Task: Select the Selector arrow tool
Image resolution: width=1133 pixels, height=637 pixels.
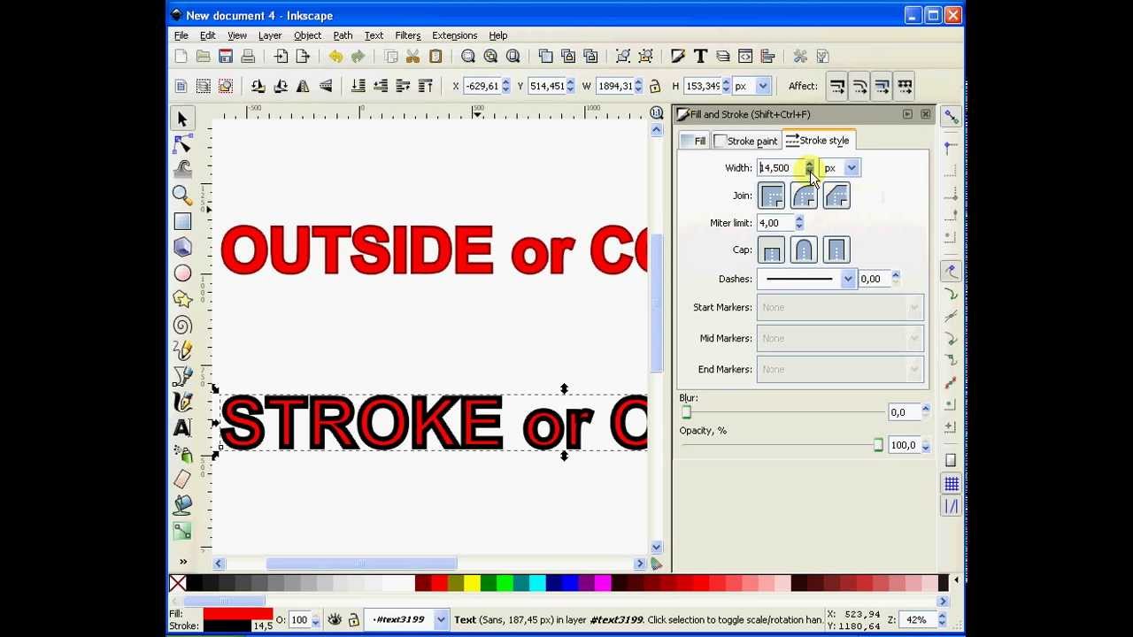Action: (x=182, y=119)
